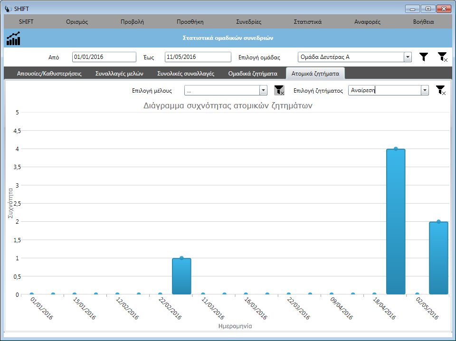Click the x-axis label 18/04/2016

[384, 308]
